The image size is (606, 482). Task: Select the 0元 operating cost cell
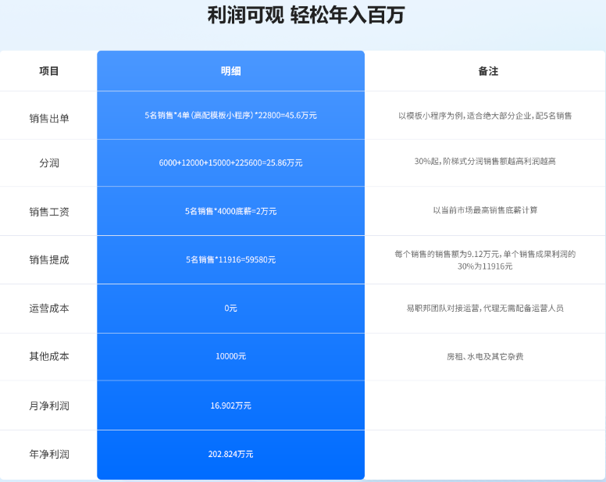[230, 308]
